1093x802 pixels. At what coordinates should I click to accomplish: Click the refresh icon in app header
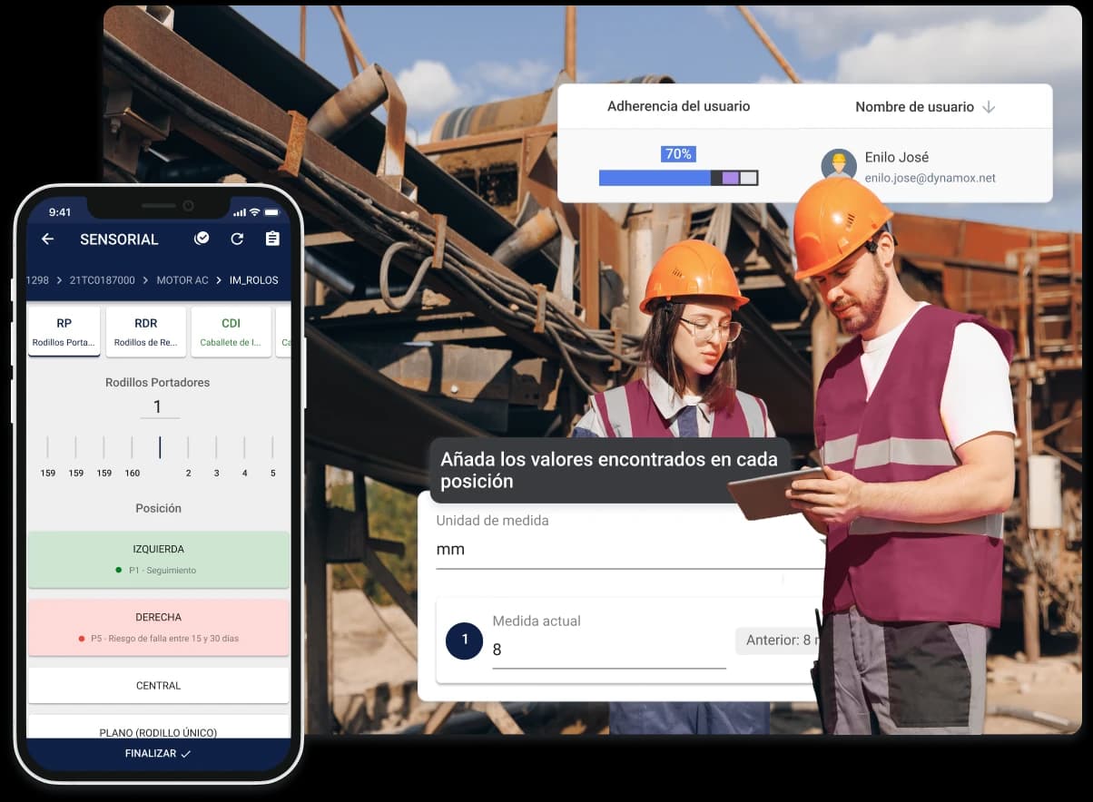point(237,239)
